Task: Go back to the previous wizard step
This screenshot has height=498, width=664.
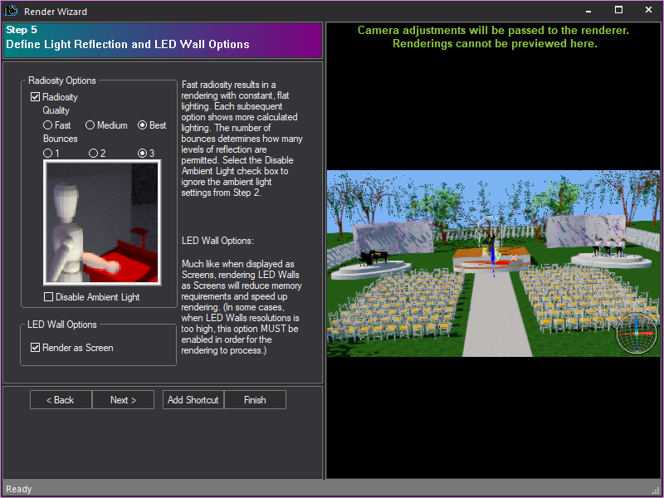Action: (60, 399)
